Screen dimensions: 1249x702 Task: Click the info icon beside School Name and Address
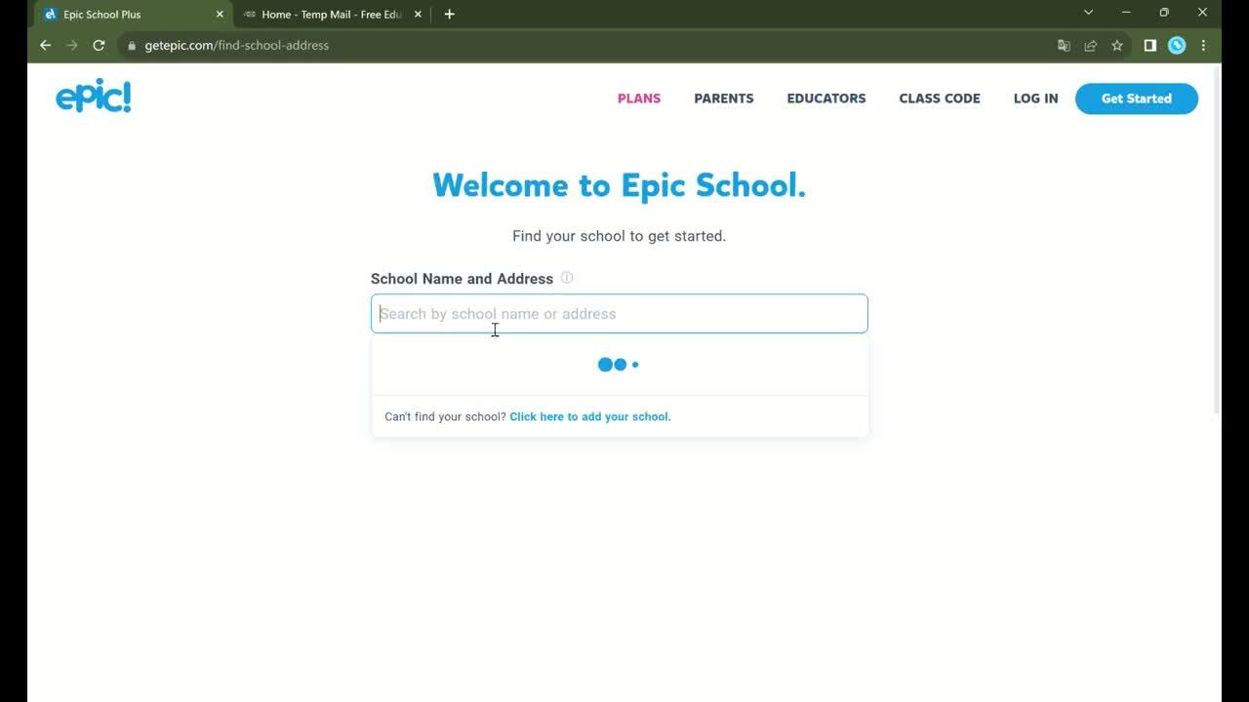click(x=567, y=278)
